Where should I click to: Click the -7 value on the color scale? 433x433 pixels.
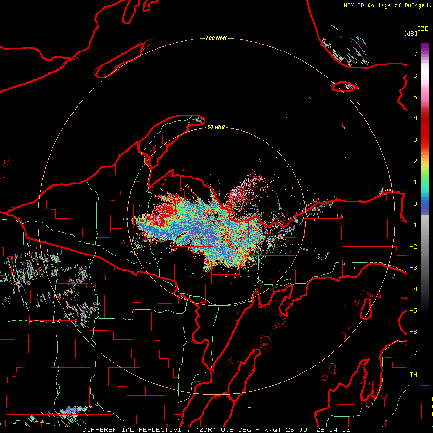click(413, 353)
